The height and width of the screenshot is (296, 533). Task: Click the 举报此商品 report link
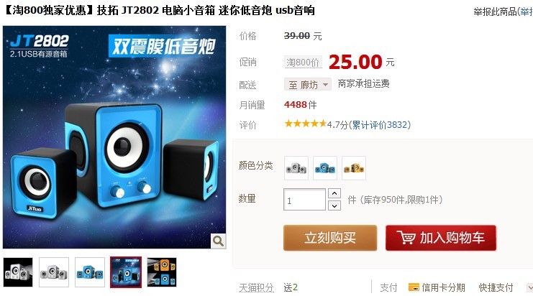click(x=495, y=11)
